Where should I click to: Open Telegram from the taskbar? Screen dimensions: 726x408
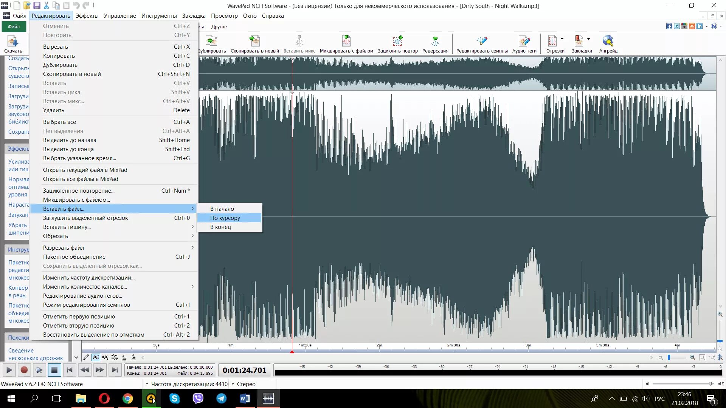click(x=222, y=399)
